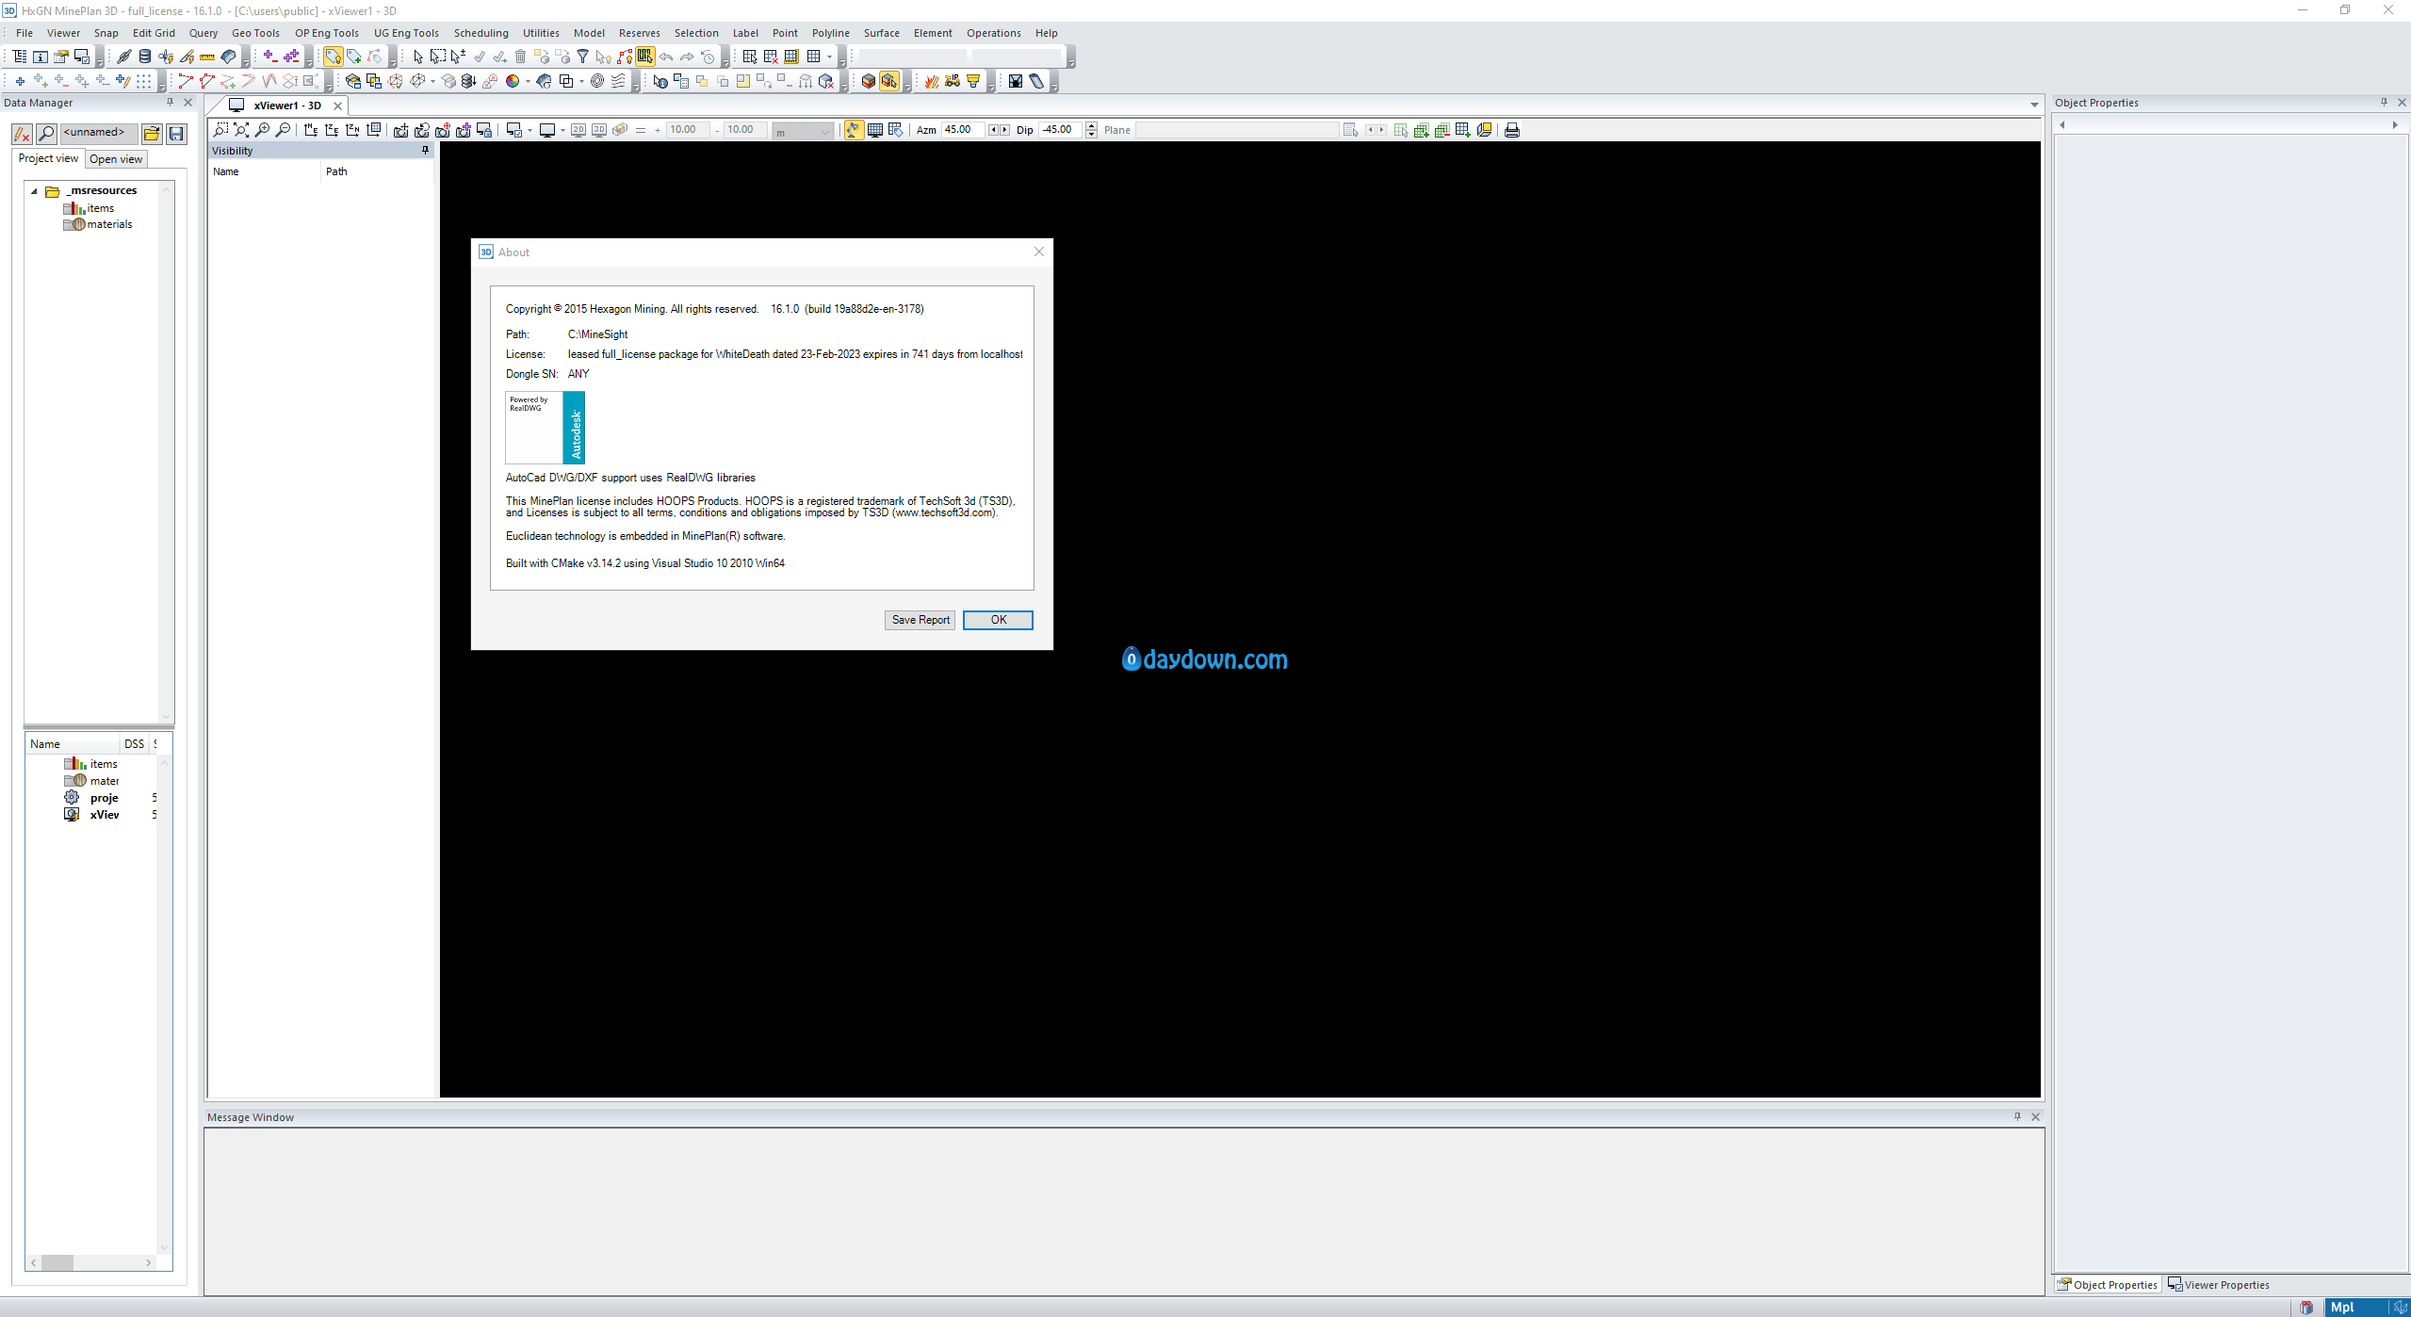The width and height of the screenshot is (2411, 1317).
Task: Select the materials folder in project tree
Action: 98,224
